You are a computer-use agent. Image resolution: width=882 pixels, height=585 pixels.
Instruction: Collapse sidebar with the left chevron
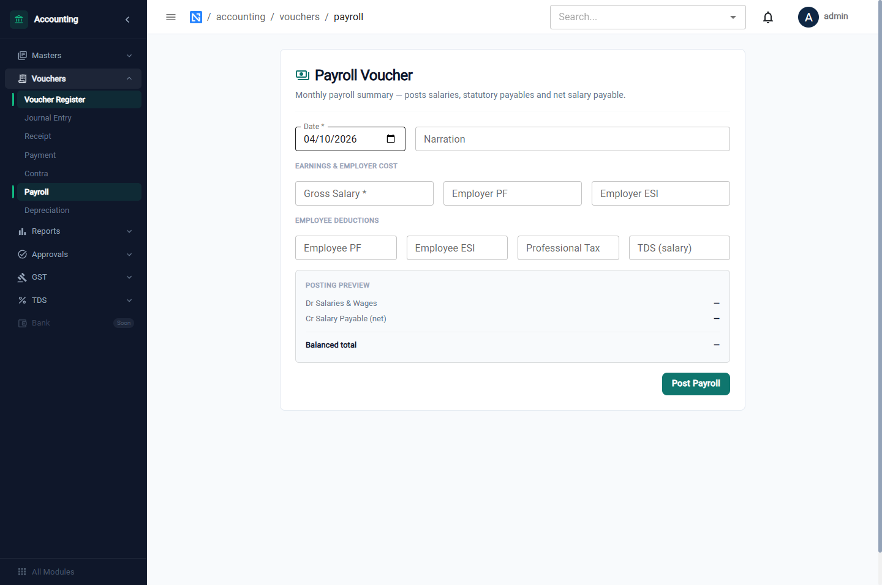click(x=127, y=20)
